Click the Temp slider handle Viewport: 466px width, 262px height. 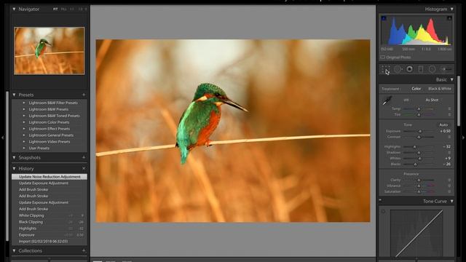click(x=419, y=109)
